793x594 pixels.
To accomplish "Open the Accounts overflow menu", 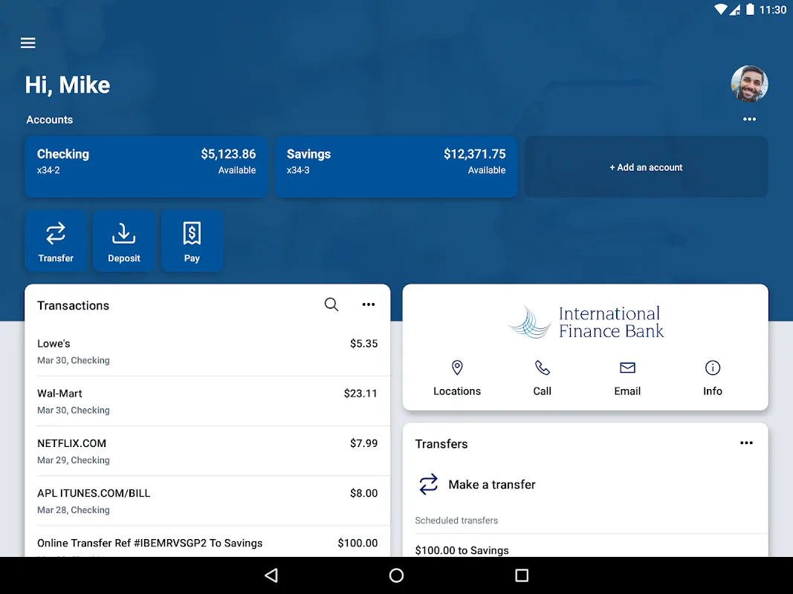I will (750, 119).
